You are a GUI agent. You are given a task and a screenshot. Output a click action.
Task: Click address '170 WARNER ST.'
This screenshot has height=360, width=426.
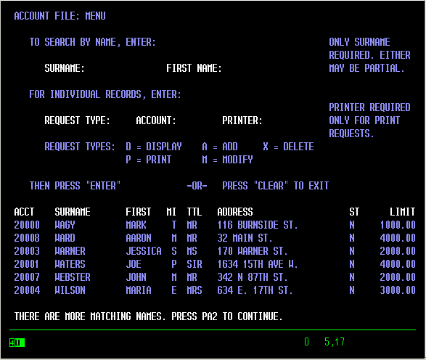[x=253, y=251]
